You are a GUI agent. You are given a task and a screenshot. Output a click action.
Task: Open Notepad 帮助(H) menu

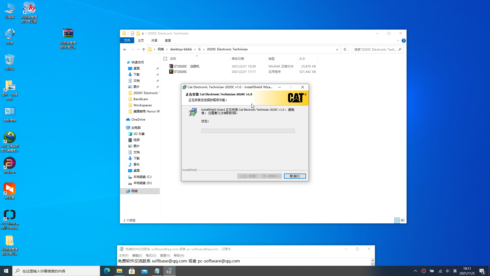(179, 255)
